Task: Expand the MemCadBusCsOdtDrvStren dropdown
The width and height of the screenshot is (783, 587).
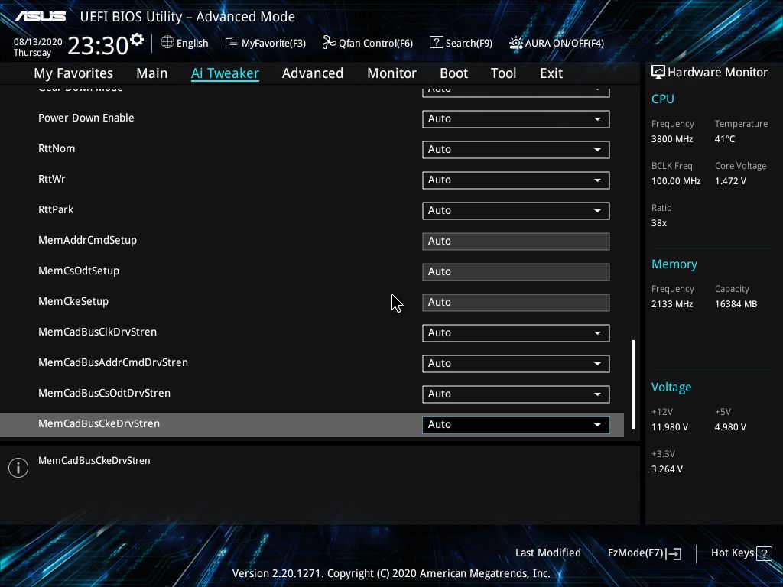Action: click(x=515, y=394)
